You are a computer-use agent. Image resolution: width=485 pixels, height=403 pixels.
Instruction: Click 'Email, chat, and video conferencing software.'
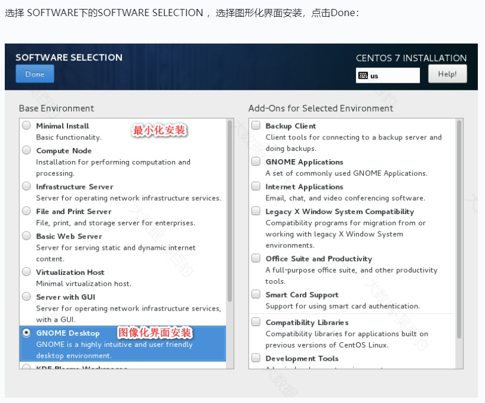(345, 198)
